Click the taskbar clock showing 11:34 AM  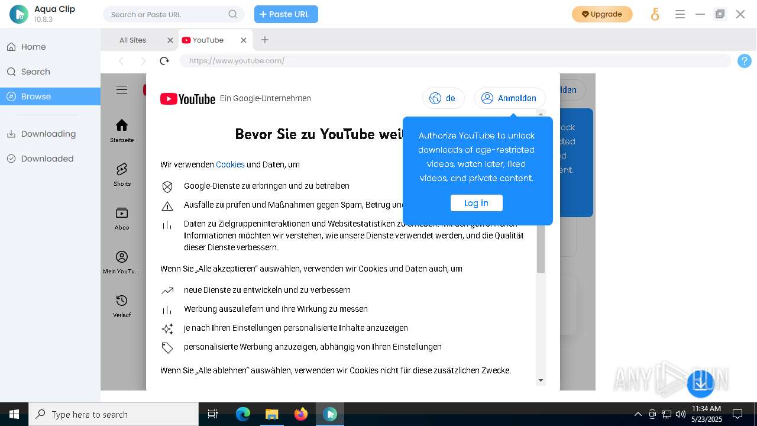click(x=706, y=414)
